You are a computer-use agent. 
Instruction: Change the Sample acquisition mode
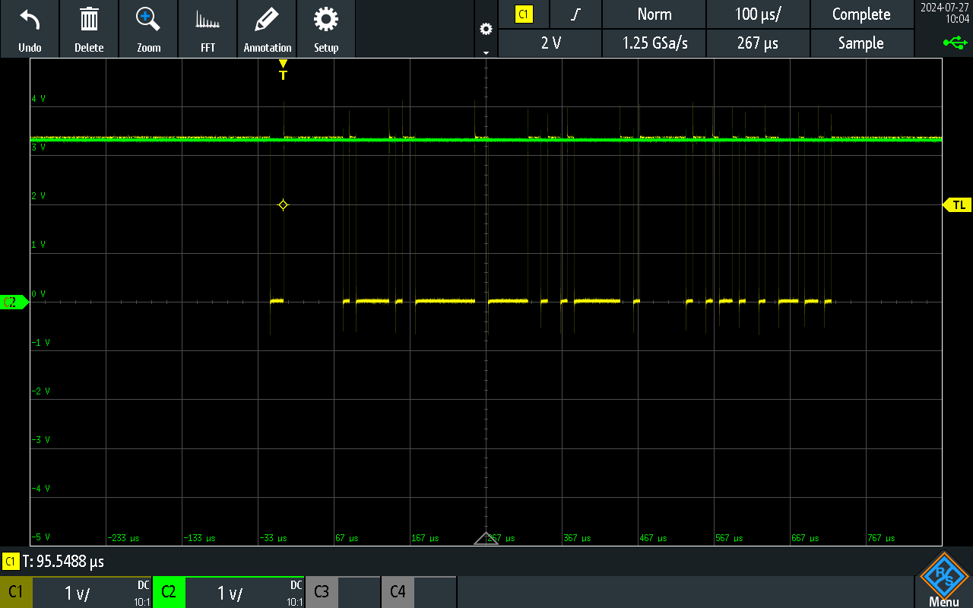click(x=861, y=43)
